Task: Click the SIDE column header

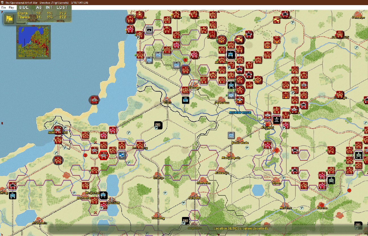Action: tap(24, 7)
